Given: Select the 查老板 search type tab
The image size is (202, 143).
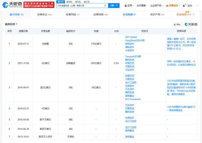Looking at the screenshot, I should coord(70,2).
